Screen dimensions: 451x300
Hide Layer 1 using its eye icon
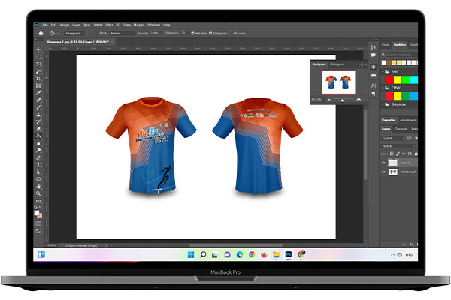coord(383,163)
